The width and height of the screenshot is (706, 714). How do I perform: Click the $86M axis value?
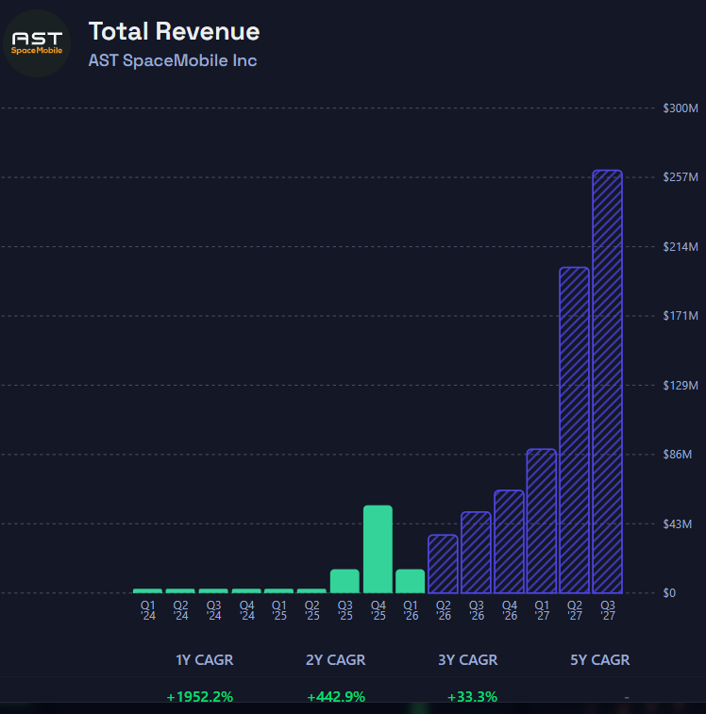point(678,455)
